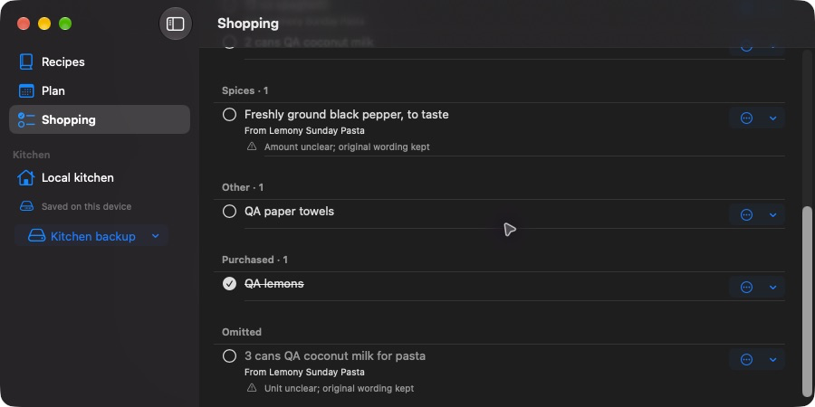The image size is (815, 407).
Task: Check the omitted 3 cans coconut milk item
Action: [229, 356]
